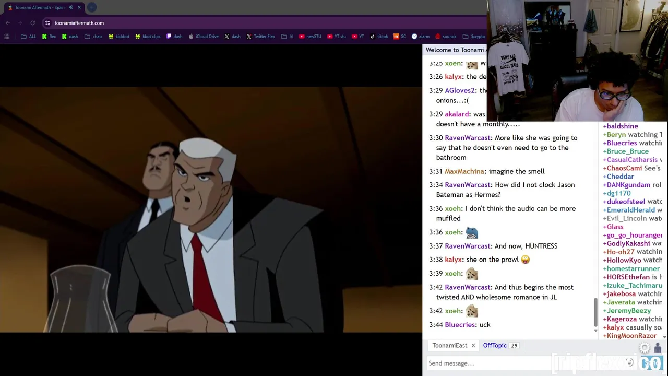
Task: Open the kickbot bookmark
Action: [x=118, y=37]
